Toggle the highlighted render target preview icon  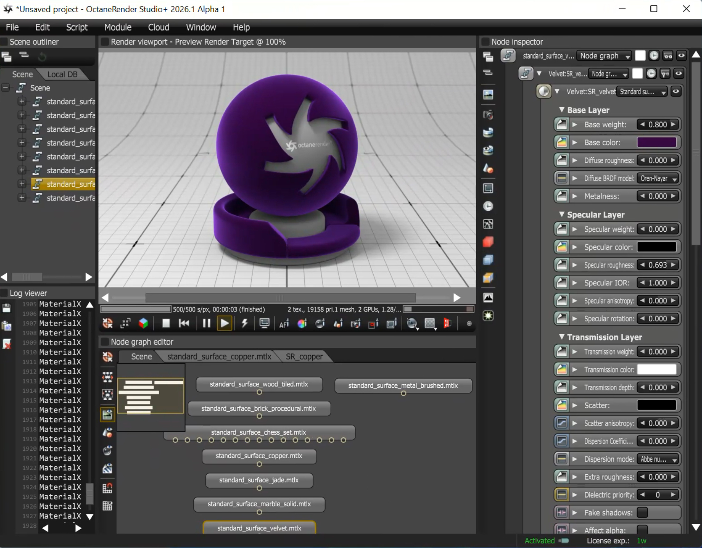pyautogui.click(x=107, y=415)
